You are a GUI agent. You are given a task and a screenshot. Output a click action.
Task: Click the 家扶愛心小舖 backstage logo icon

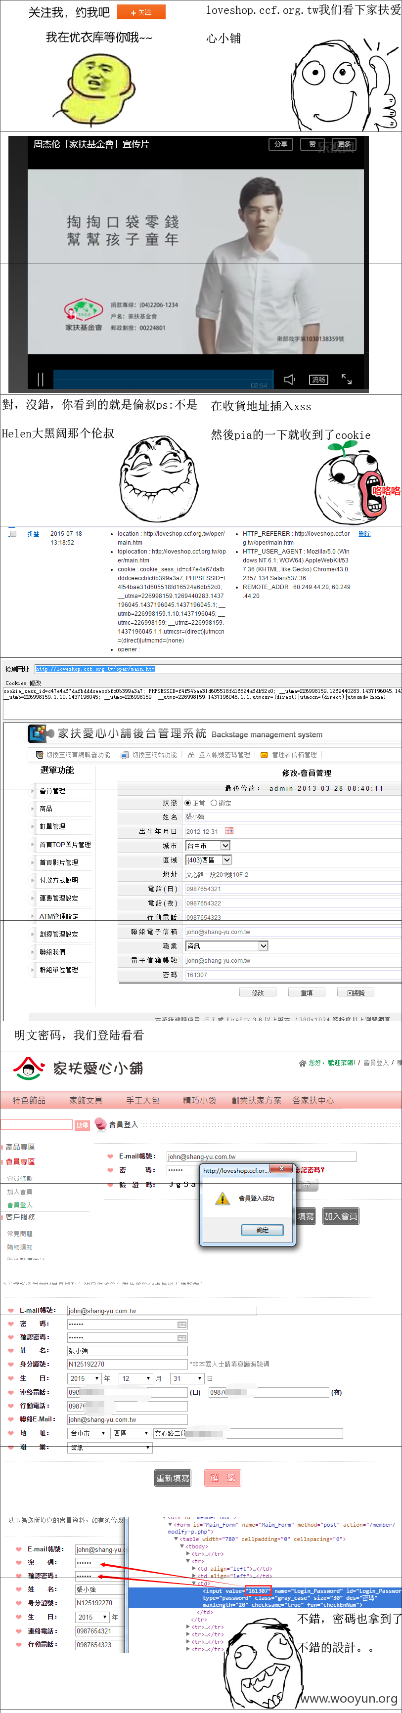pyautogui.click(x=41, y=733)
